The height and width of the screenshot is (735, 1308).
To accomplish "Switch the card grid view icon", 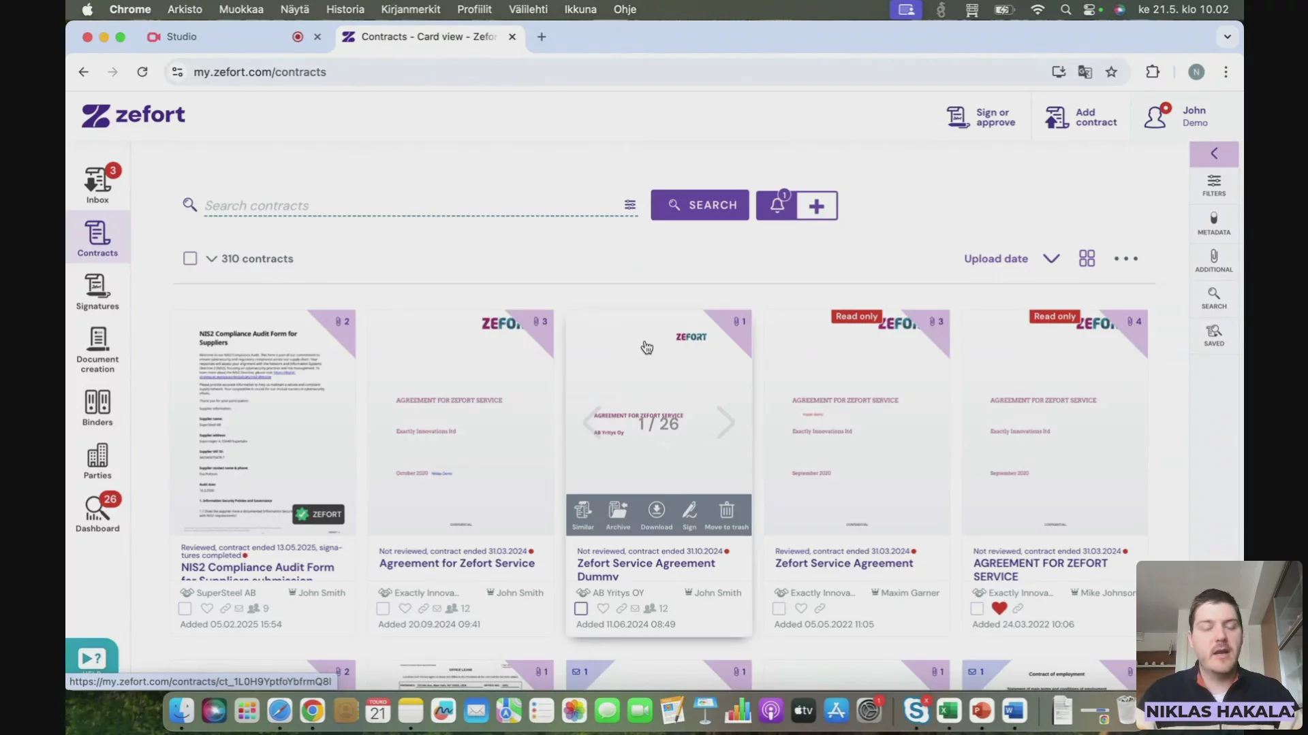I will pos(1087,259).
